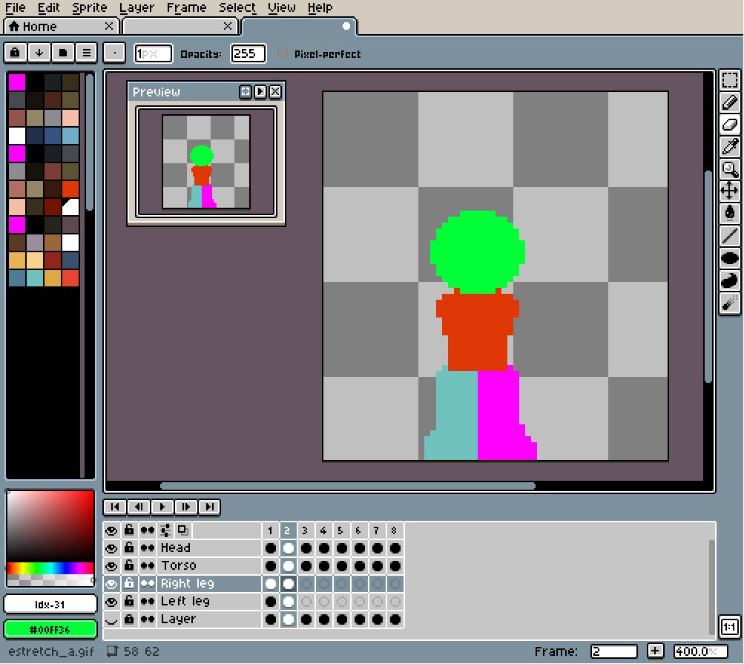Screen dimensions: 744x664
Task: Click the palette presets square icon
Action: tap(62, 53)
